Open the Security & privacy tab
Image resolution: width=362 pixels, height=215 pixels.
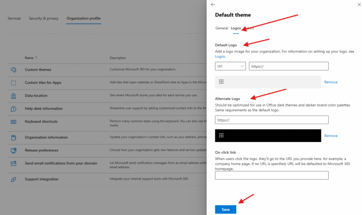[x=43, y=18]
